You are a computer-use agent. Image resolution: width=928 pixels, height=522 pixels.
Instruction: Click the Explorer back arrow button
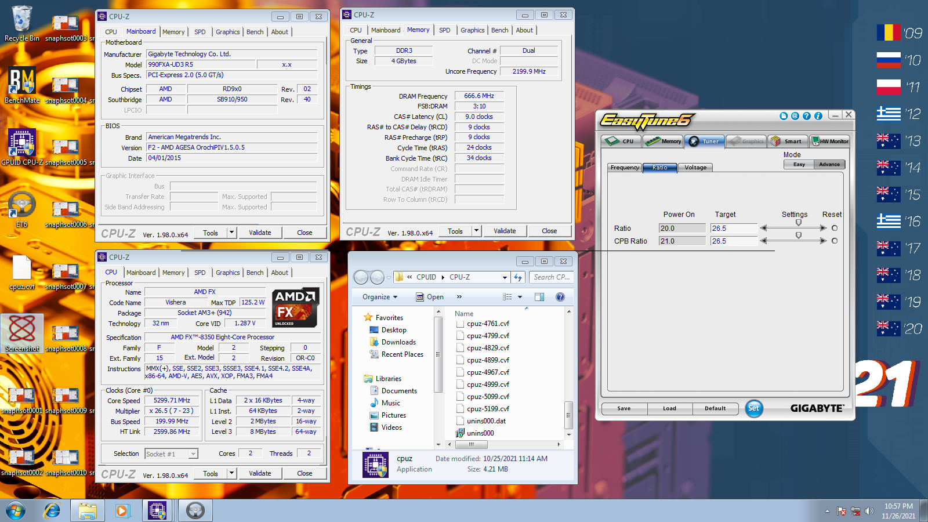coord(361,277)
